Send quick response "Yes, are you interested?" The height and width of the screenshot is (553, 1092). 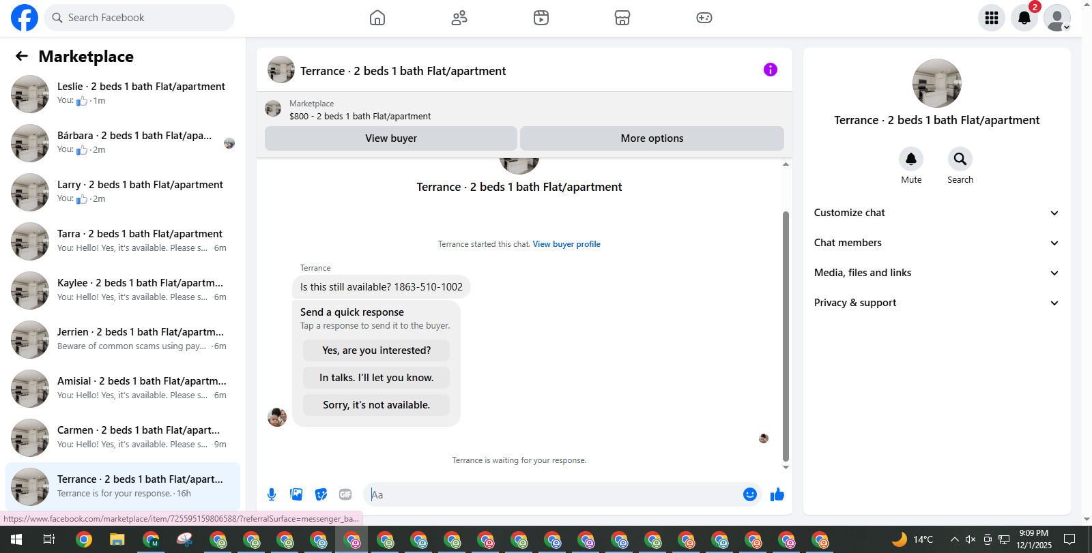(x=377, y=350)
